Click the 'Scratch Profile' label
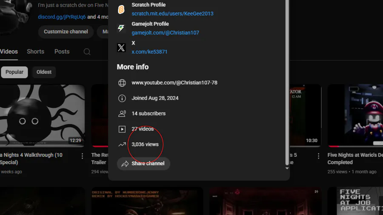The image size is (383, 215). click(x=149, y=5)
